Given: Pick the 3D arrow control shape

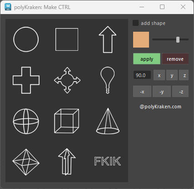Looking at the screenshot, I should (67, 162).
